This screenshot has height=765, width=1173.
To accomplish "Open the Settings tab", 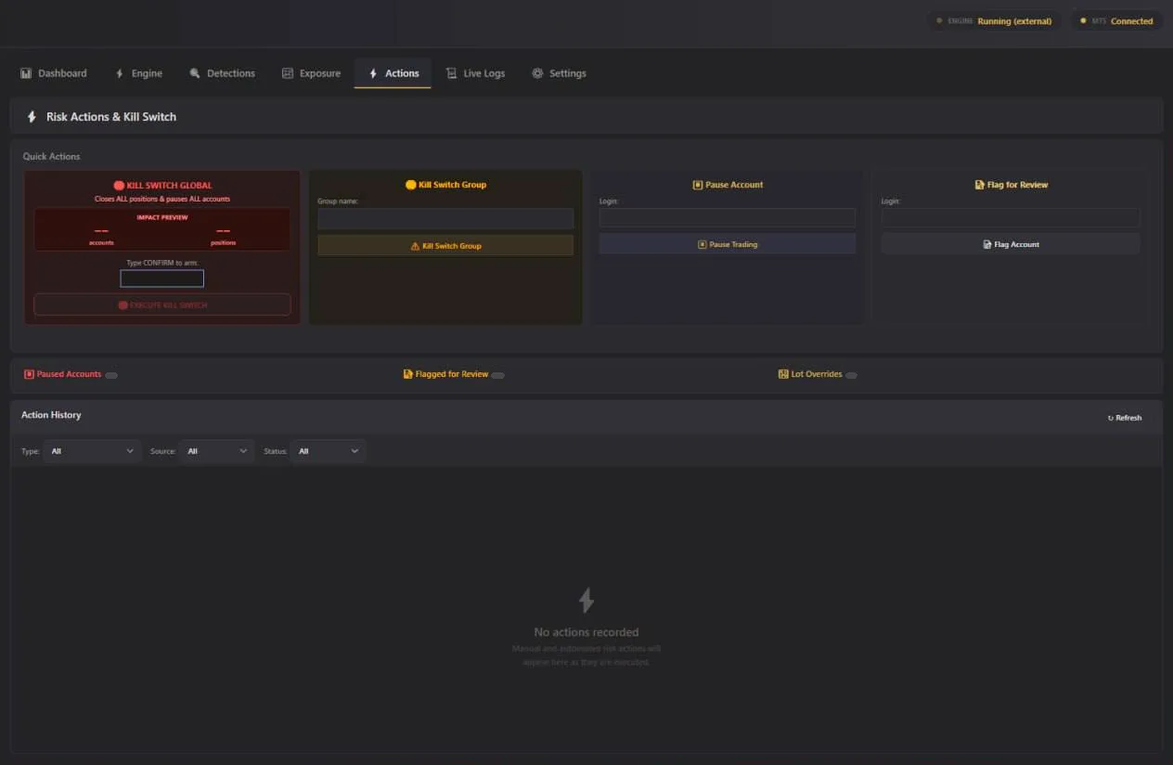I will [x=559, y=73].
